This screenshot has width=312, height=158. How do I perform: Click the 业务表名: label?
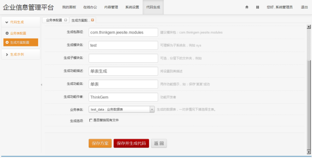coord(77,110)
